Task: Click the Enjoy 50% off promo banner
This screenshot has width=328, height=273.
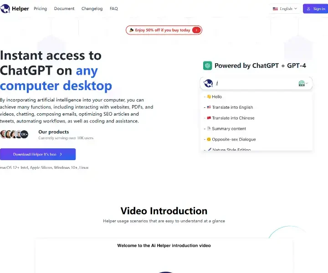Action: 164,30
